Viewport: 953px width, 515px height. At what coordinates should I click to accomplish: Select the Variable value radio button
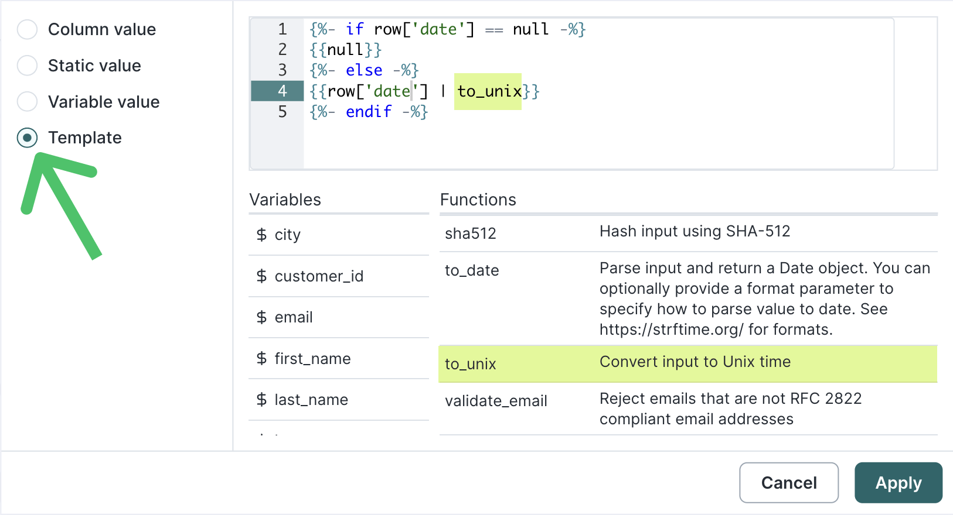(27, 102)
